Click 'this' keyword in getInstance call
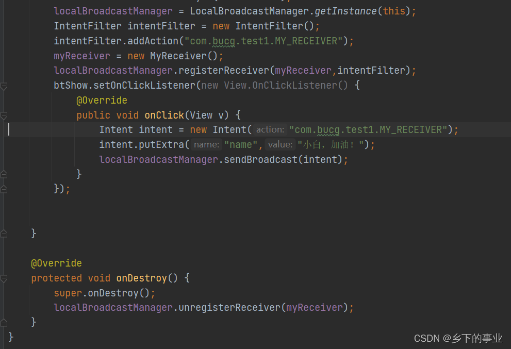 394,11
